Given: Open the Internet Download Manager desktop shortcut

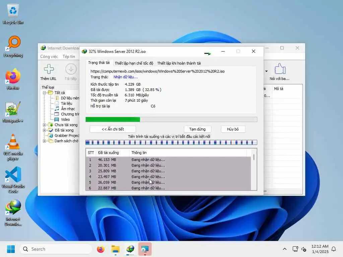Looking at the screenshot, I should [x=13, y=212].
